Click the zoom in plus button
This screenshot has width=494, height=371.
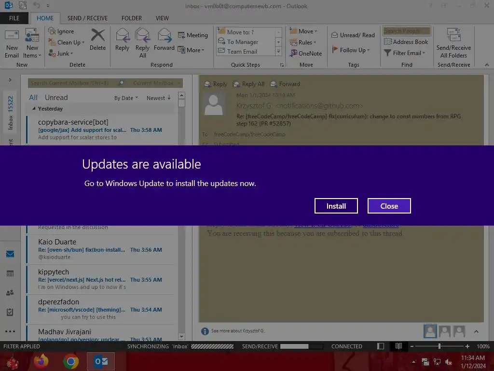pyautogui.click(x=467, y=346)
